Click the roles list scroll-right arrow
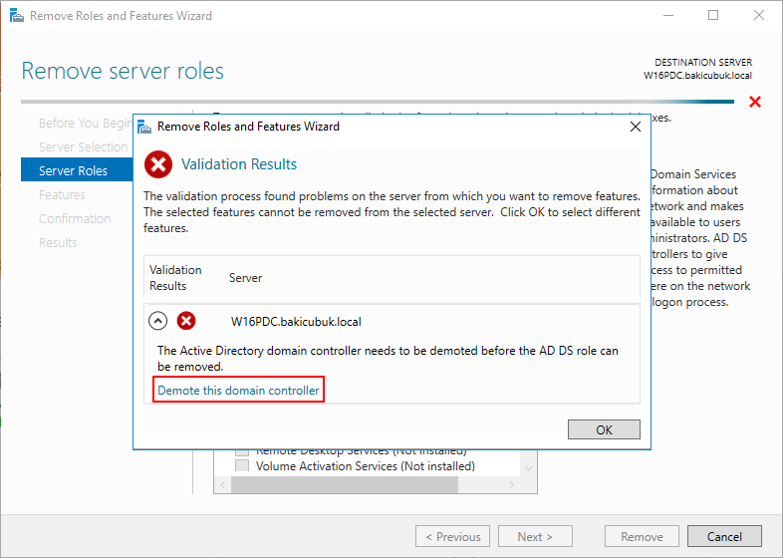The width and height of the screenshot is (783, 558). [511, 484]
